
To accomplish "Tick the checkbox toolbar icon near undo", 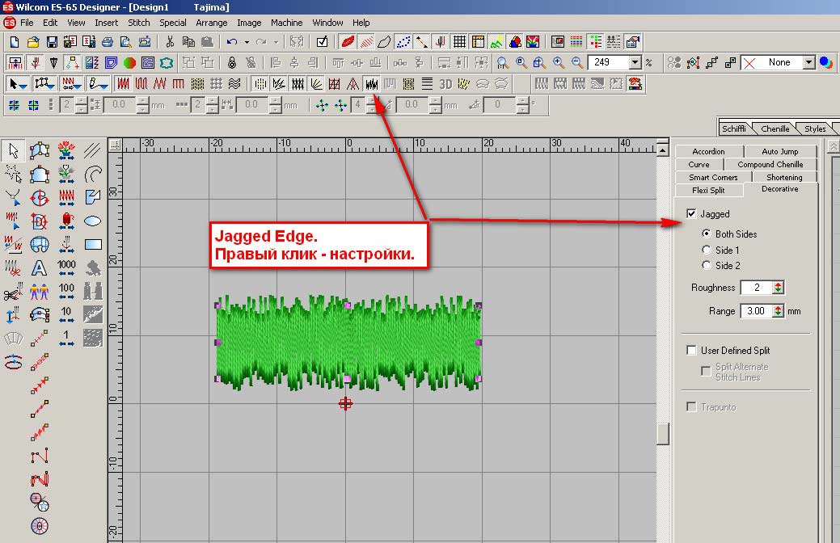I will click(322, 42).
